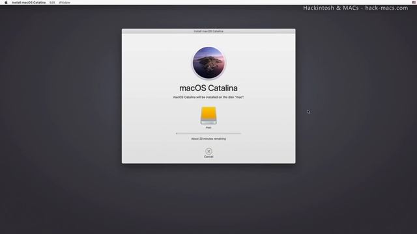The height and width of the screenshot is (234, 417).
Task: Open the Edit menu
Action: 52,3
